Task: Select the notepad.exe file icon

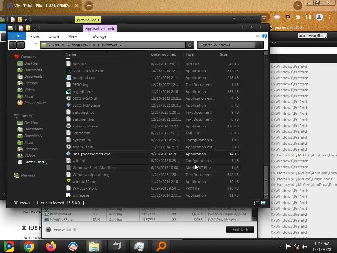Action: pos(68,78)
